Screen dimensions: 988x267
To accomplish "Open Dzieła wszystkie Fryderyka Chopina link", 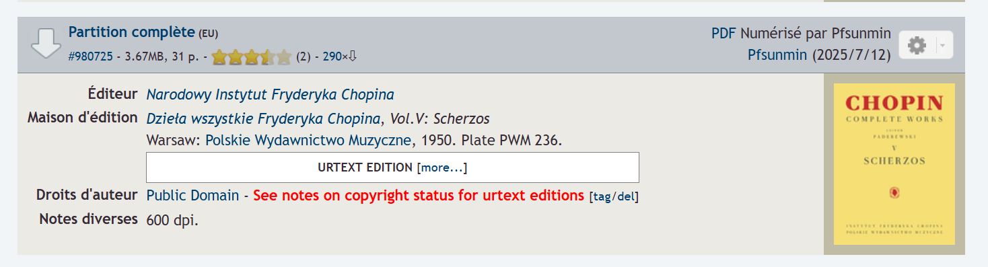I will pyautogui.click(x=263, y=119).
